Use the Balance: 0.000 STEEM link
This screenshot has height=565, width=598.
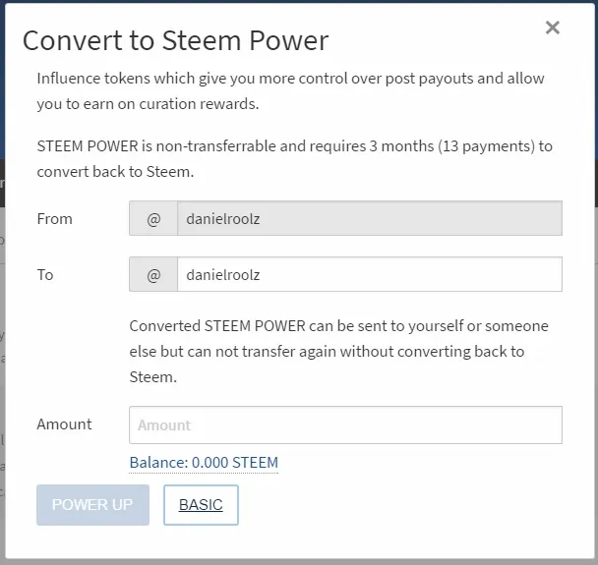pyautogui.click(x=204, y=463)
